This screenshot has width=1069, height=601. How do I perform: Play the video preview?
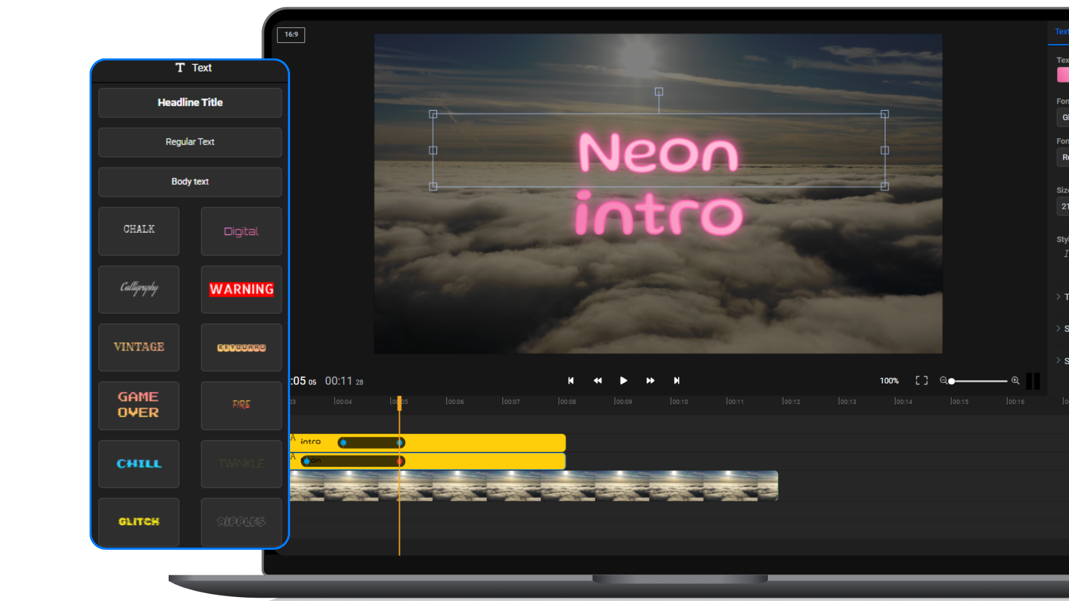point(623,381)
